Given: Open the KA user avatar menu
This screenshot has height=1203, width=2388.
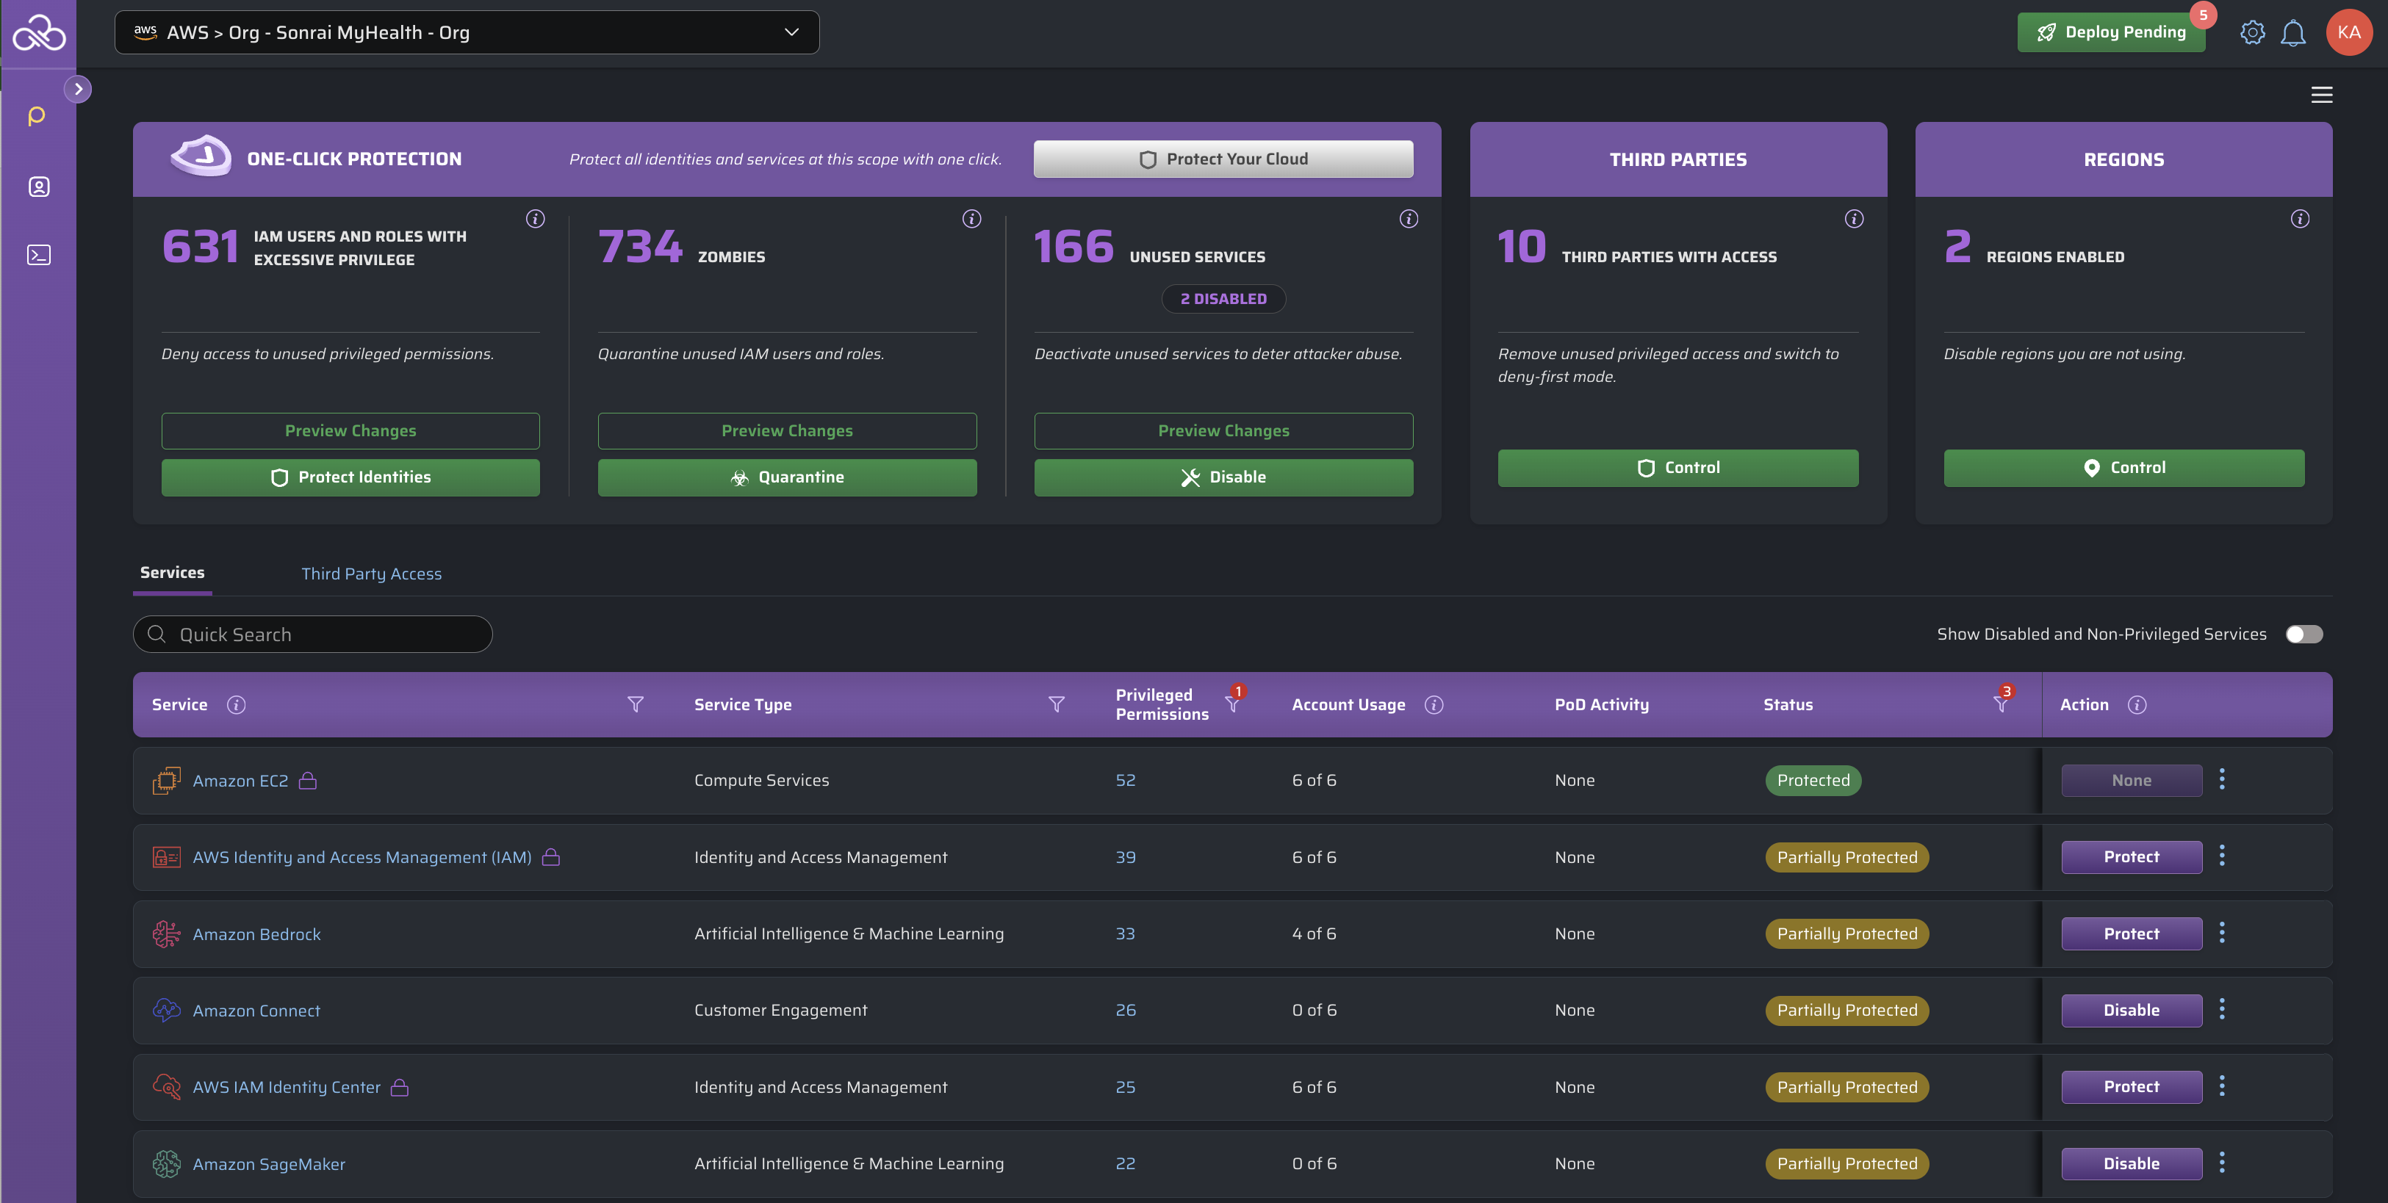Looking at the screenshot, I should [2350, 32].
